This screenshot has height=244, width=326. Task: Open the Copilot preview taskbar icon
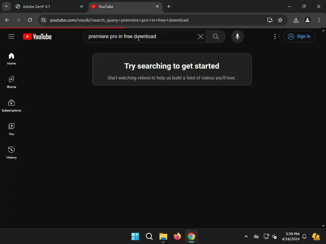coord(316,236)
